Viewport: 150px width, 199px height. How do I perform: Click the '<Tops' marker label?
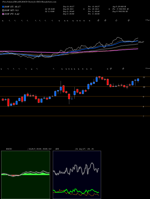coord(148,20)
